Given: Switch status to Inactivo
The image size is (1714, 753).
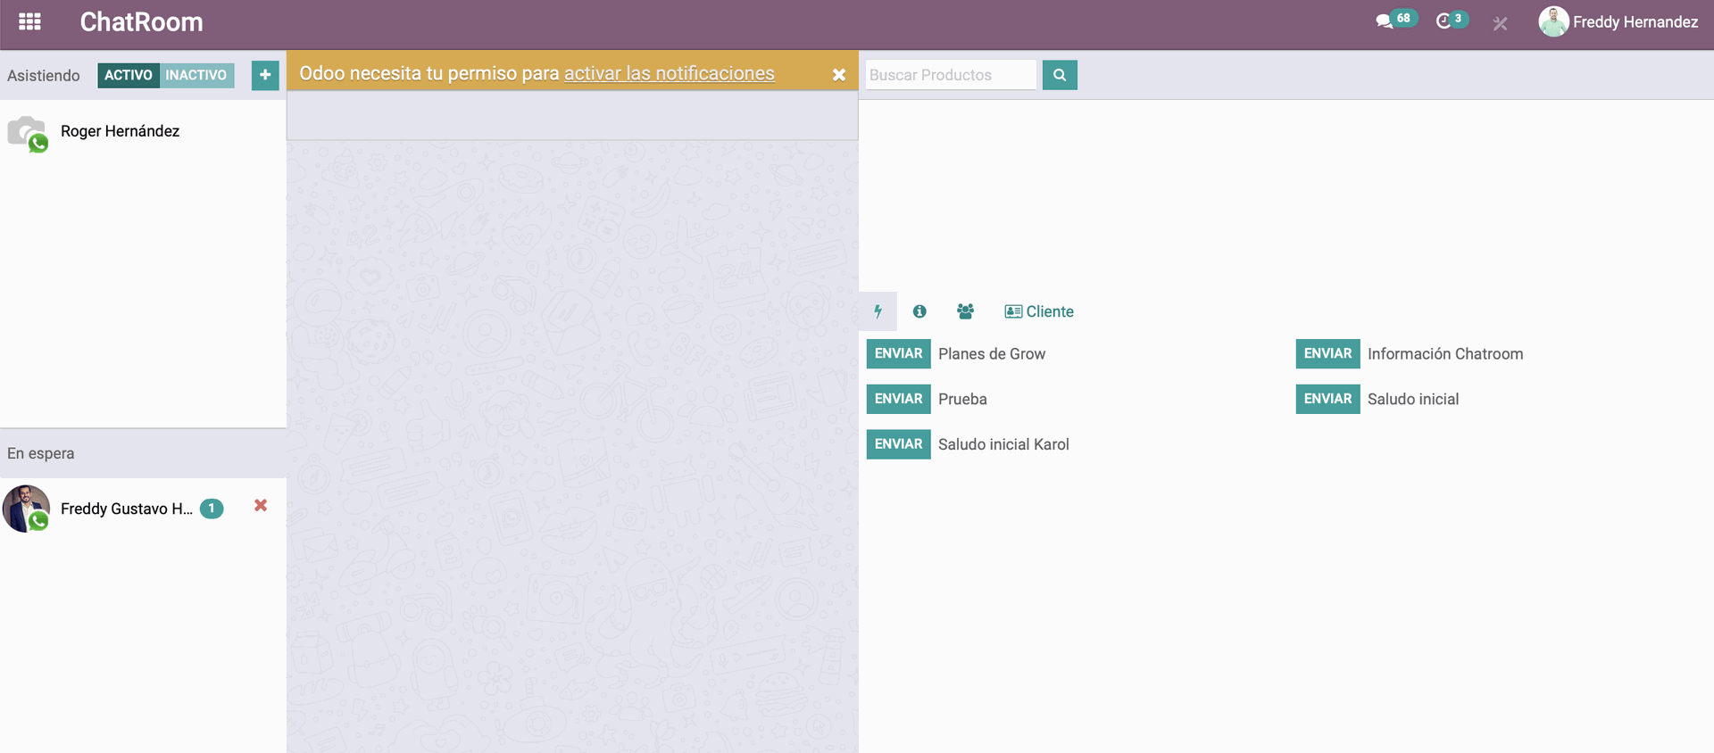Looking at the screenshot, I should (196, 75).
